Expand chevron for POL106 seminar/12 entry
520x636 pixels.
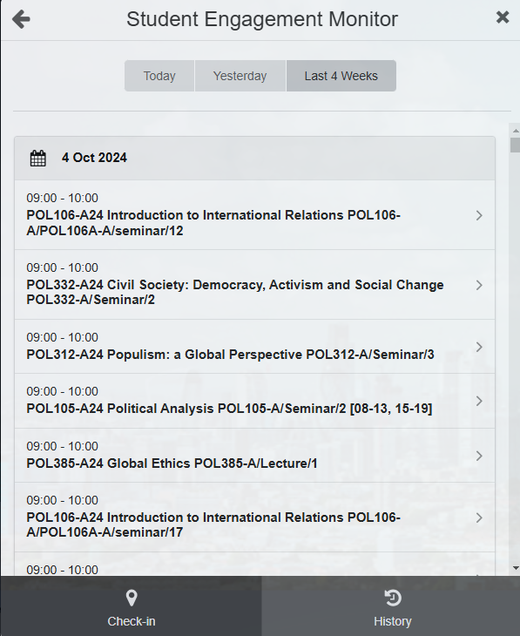[x=479, y=215]
